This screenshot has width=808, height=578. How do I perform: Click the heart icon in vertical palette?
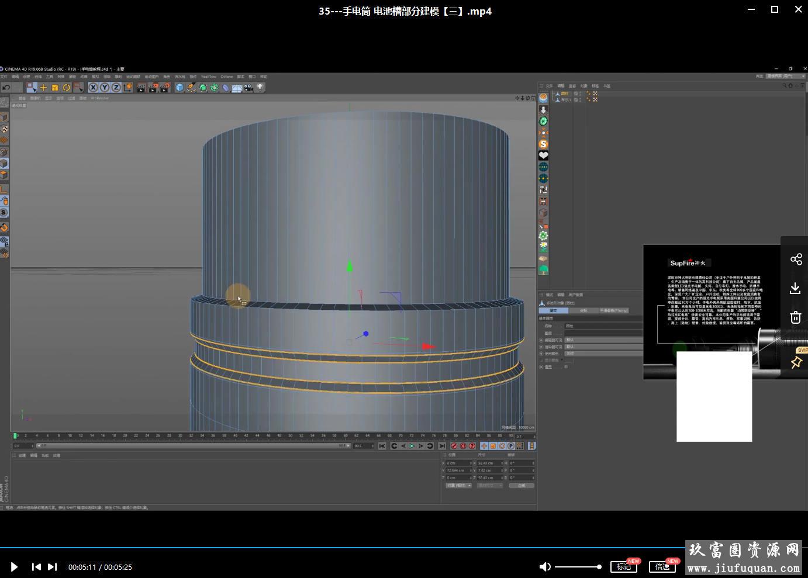pos(543,155)
